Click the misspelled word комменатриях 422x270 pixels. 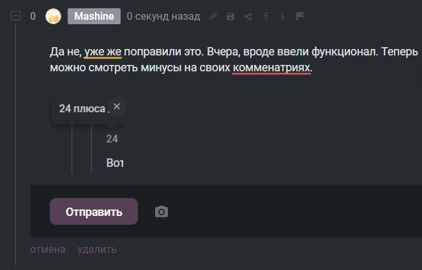point(271,66)
